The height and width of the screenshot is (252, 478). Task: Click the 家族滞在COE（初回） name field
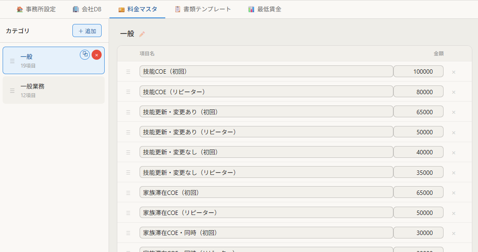pyautogui.click(x=266, y=192)
